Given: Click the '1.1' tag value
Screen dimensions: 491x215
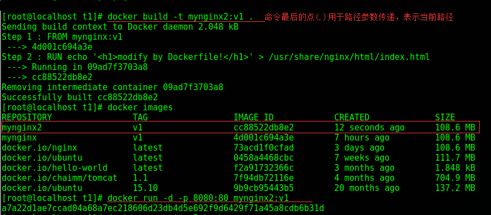Looking at the screenshot, I should (x=141, y=177).
